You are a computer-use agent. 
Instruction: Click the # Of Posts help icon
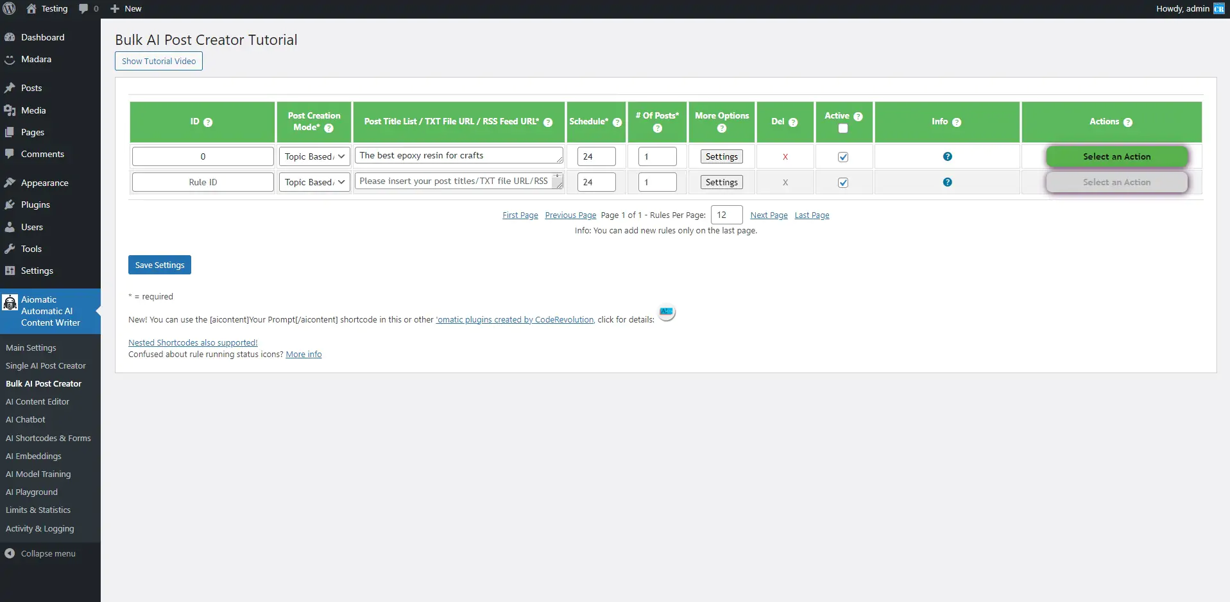(x=658, y=128)
